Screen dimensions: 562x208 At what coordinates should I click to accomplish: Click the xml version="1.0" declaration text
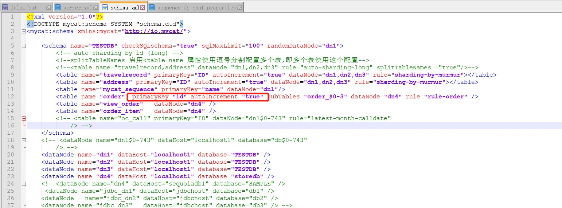[x=65, y=17]
